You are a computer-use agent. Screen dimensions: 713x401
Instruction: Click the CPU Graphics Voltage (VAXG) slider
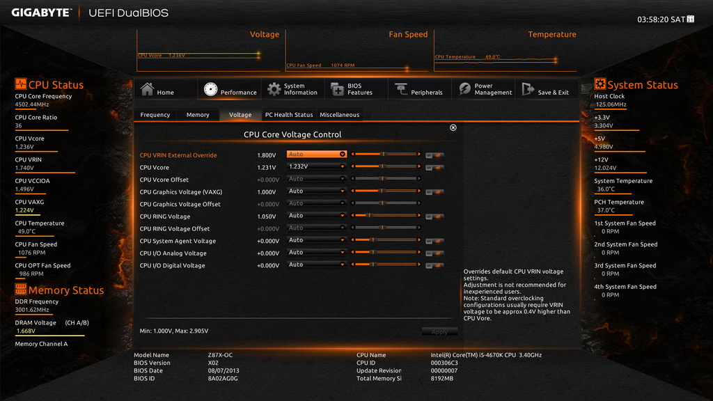pos(386,191)
